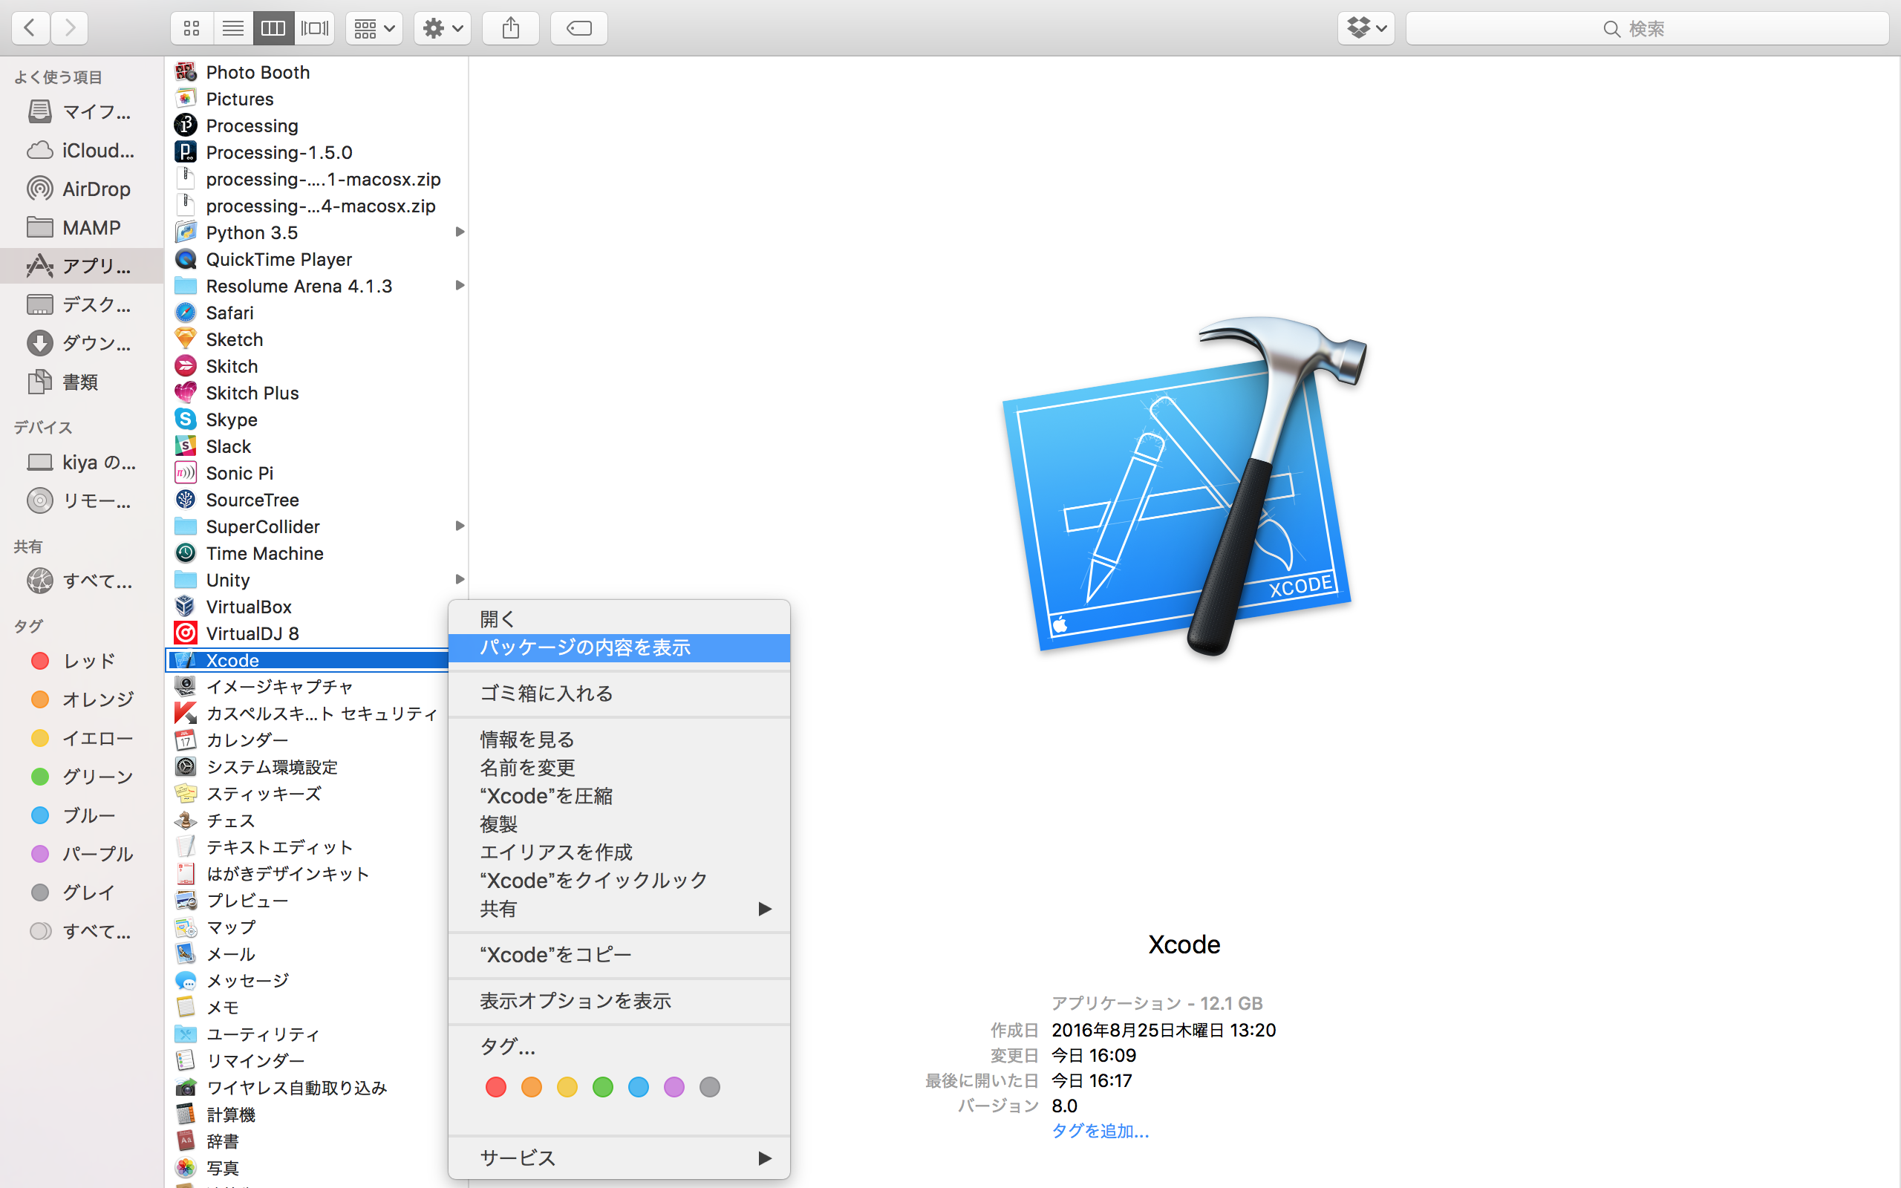The height and width of the screenshot is (1188, 1901).
Task: Open the サービス submenu in context menu
Action: click(x=619, y=1158)
